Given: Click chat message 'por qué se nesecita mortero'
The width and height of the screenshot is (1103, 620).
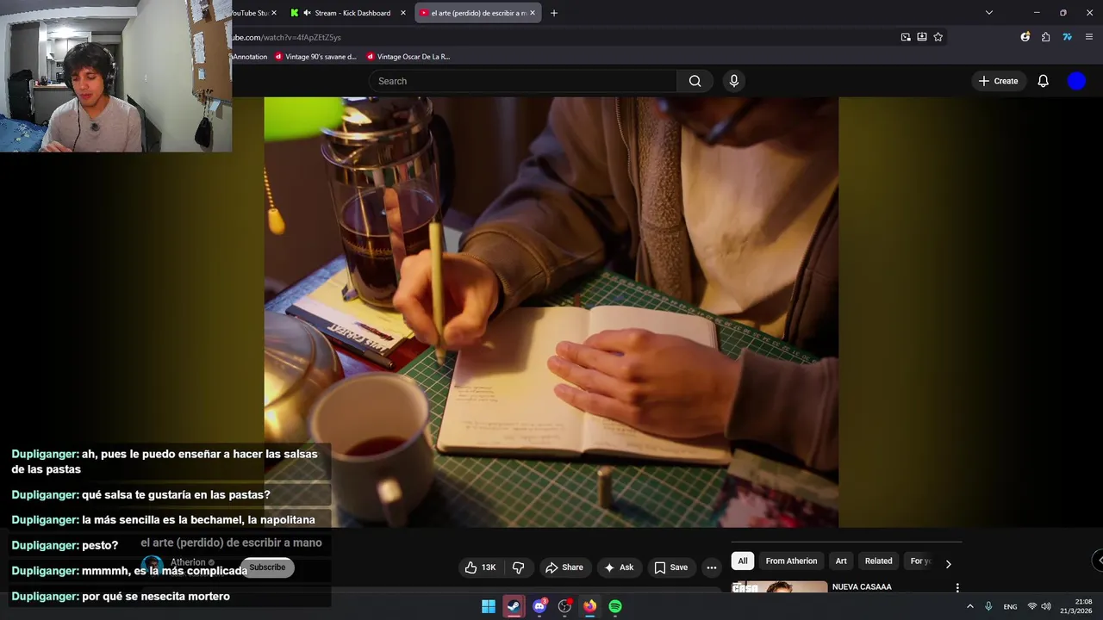Looking at the screenshot, I should [x=156, y=596].
